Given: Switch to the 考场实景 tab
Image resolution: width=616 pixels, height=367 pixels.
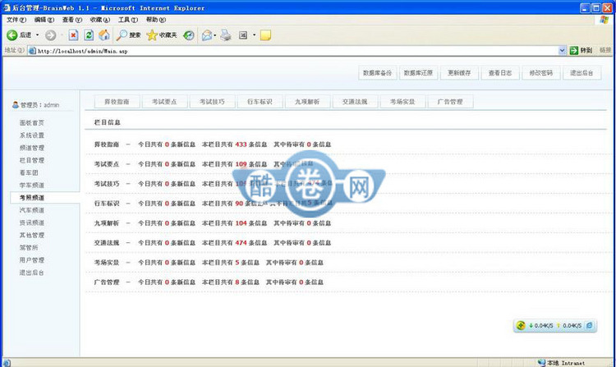Looking at the screenshot, I should pyautogui.click(x=402, y=102).
